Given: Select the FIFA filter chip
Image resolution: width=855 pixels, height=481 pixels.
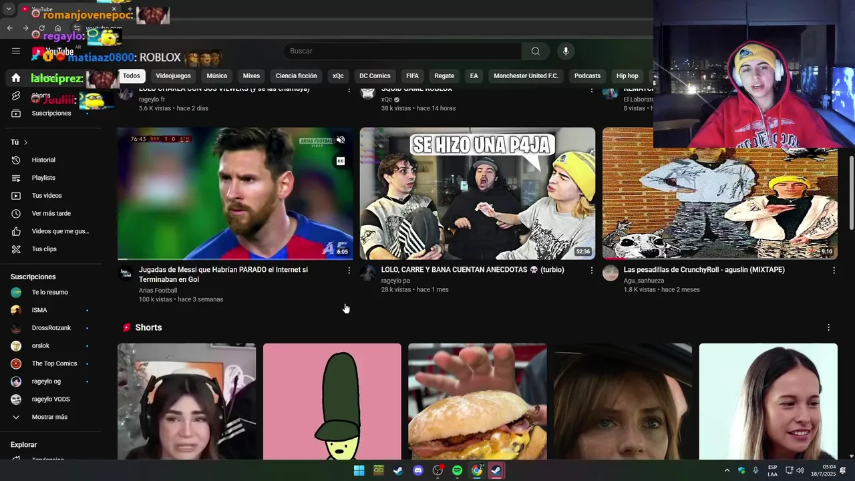Looking at the screenshot, I should pyautogui.click(x=413, y=76).
